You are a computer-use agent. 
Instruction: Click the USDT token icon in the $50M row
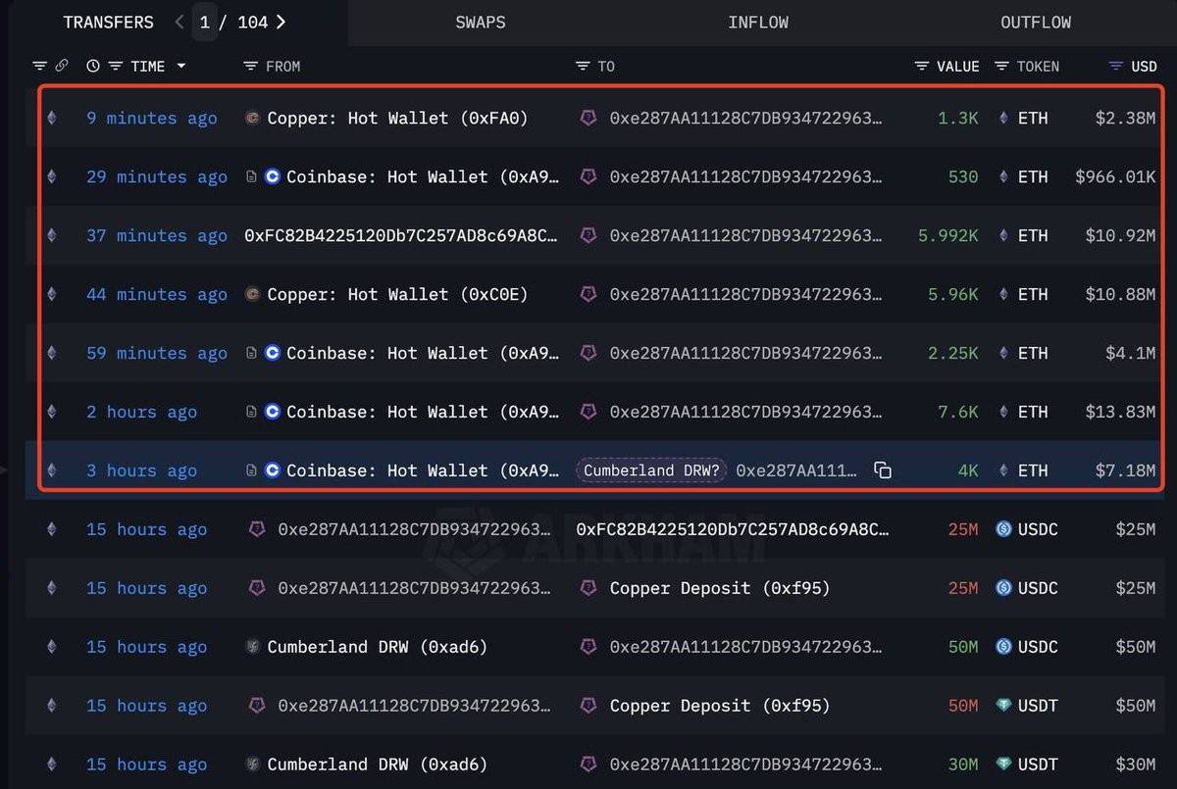coord(1003,706)
